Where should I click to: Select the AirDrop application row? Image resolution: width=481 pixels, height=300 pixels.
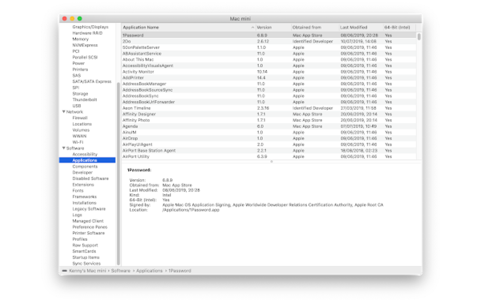[x=269, y=139]
